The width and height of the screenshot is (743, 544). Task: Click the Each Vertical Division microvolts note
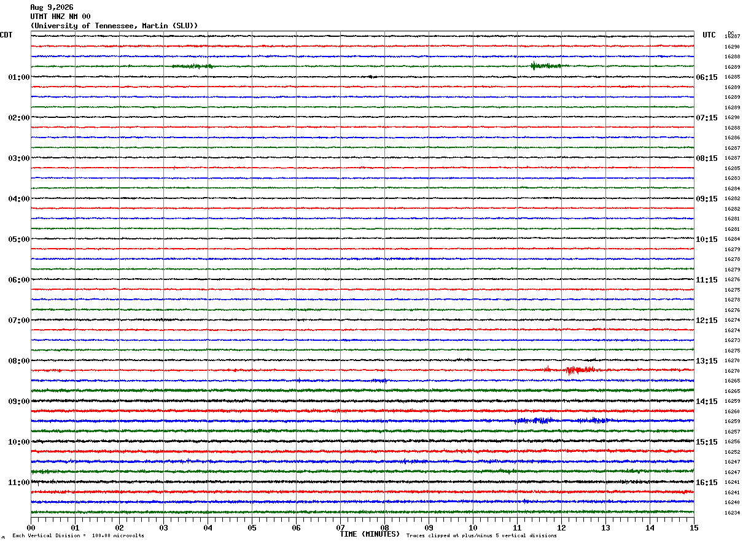pos(79,536)
